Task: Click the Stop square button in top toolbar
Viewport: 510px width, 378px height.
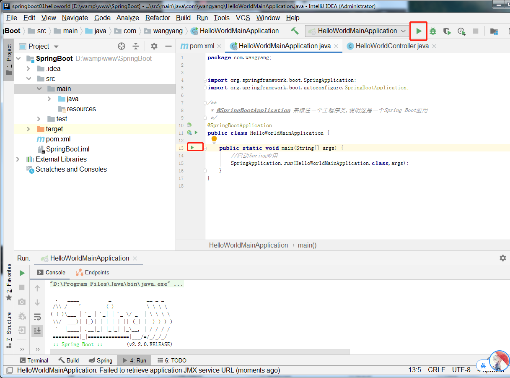Action: pos(476,31)
